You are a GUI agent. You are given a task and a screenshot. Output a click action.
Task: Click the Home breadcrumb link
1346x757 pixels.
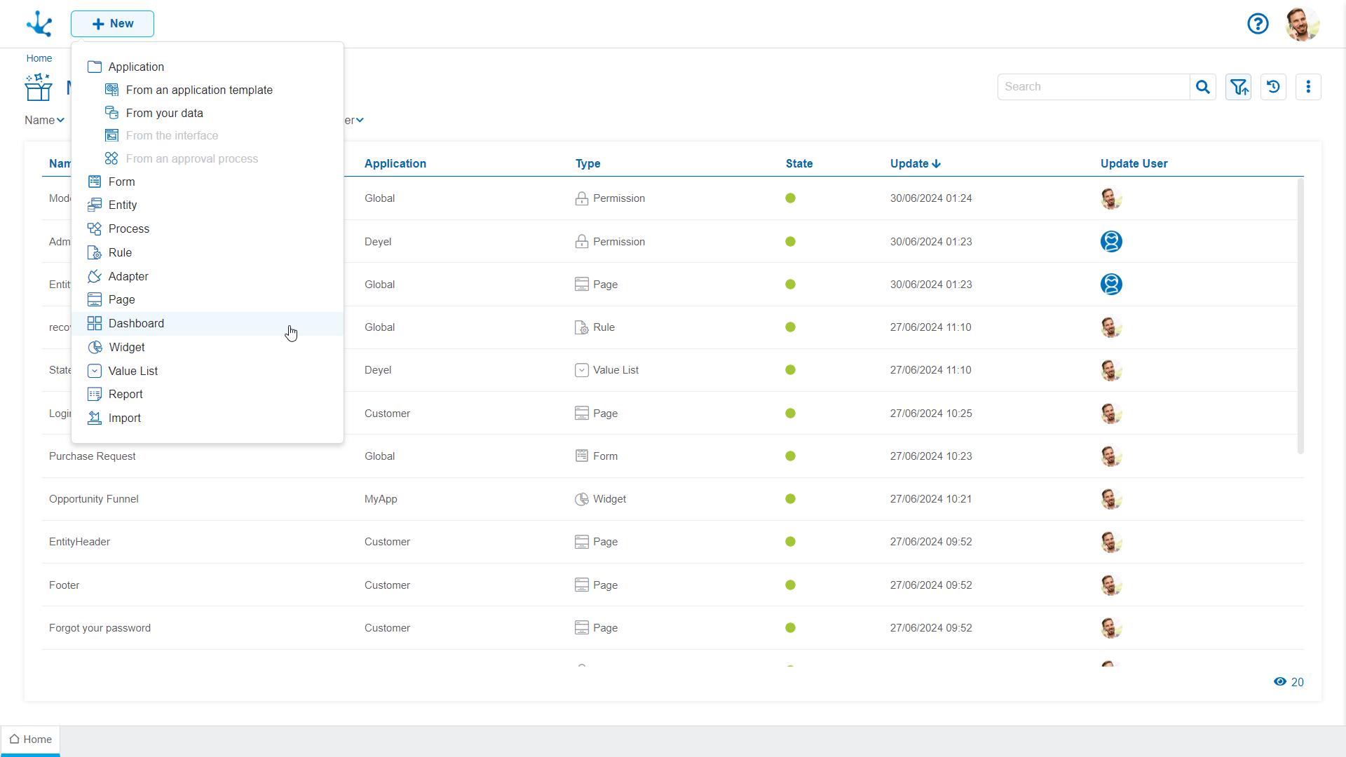(39, 58)
